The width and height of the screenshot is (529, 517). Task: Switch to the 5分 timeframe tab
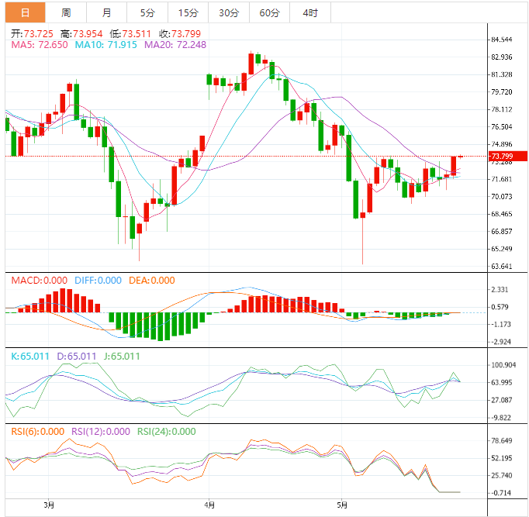pyautogui.click(x=147, y=12)
